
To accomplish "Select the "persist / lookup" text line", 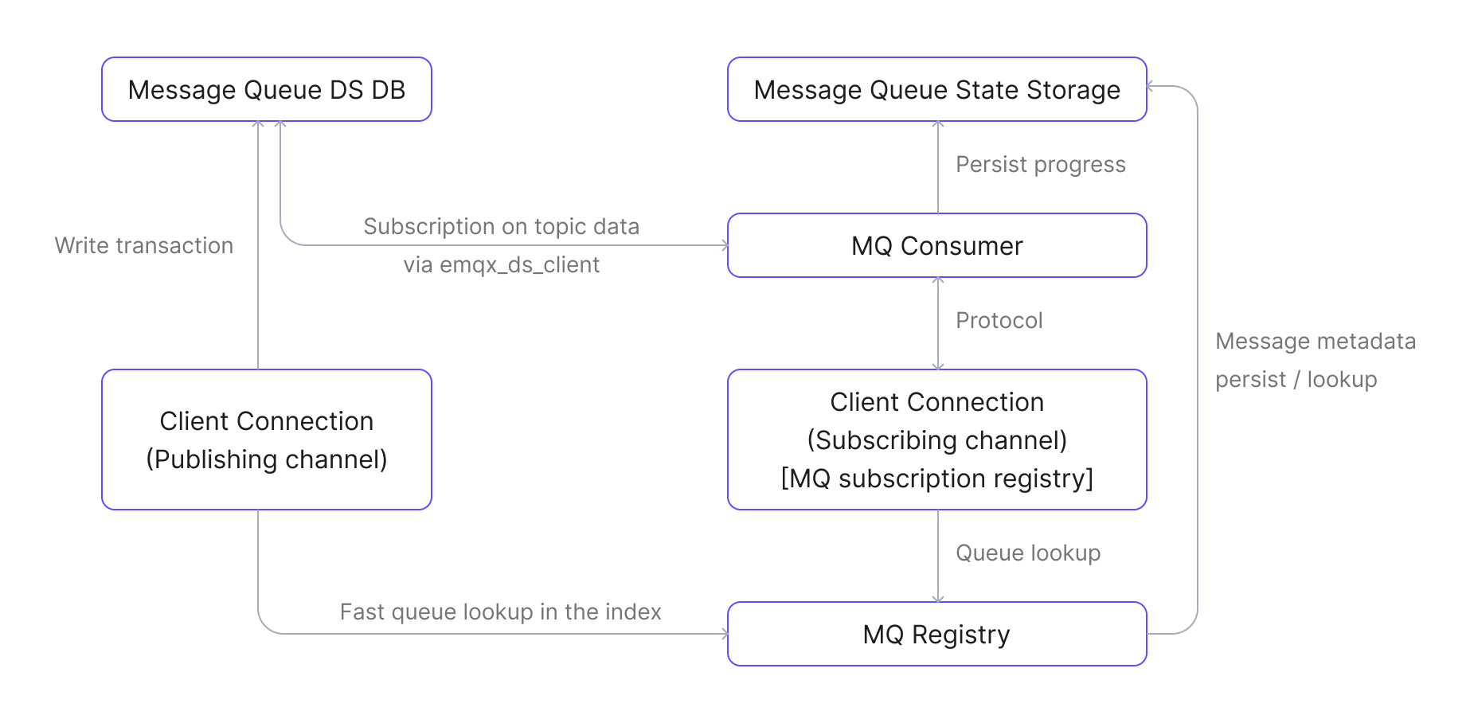I will tap(1296, 379).
